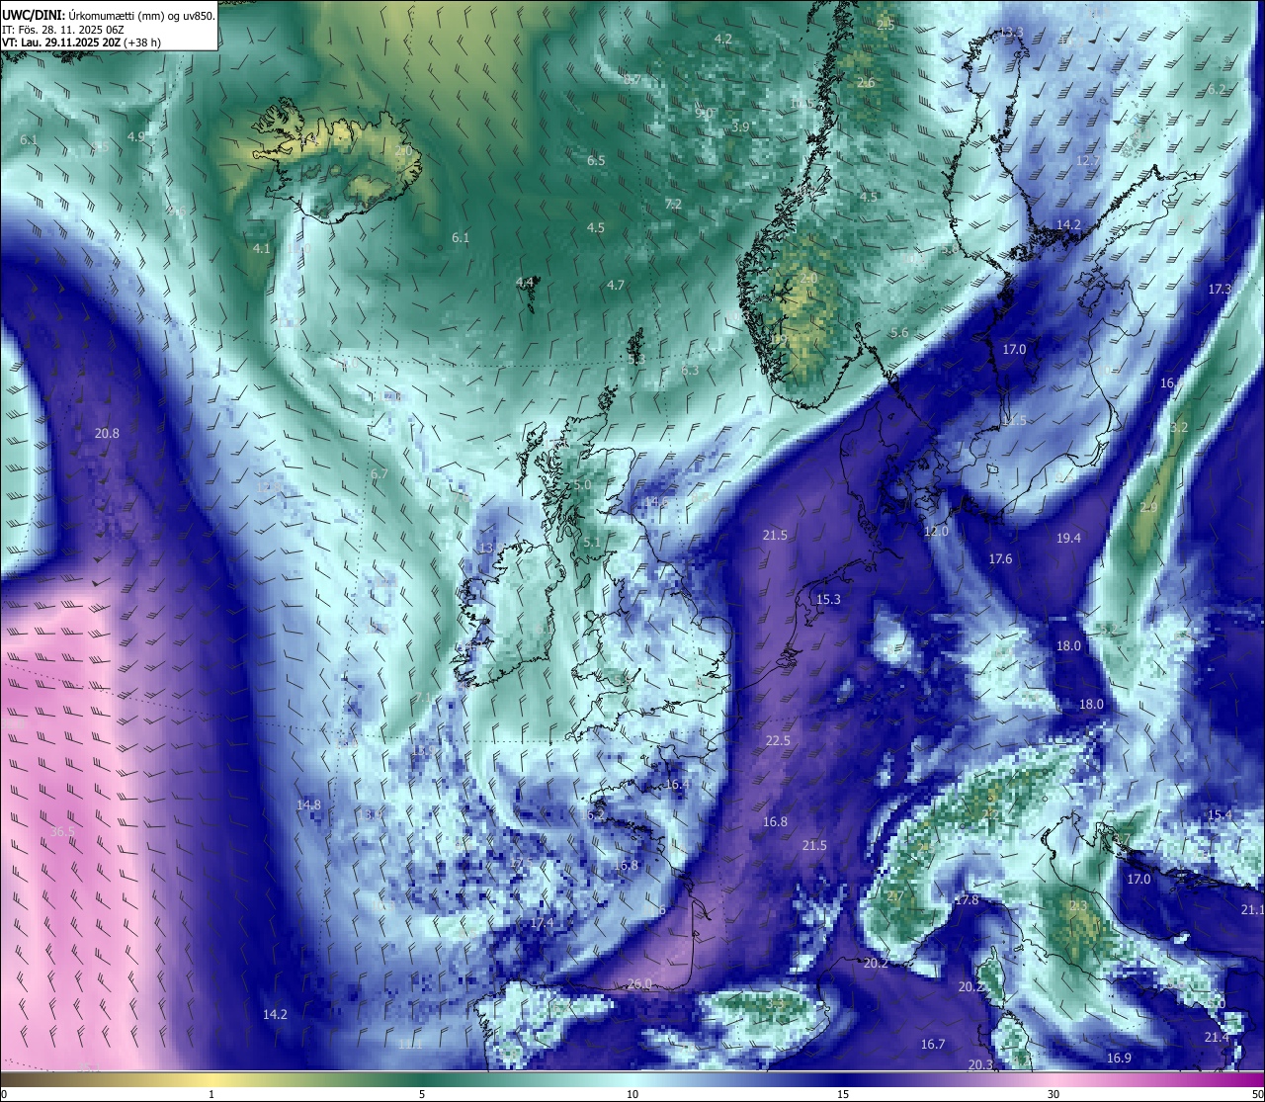Click the map value "20.3" at the bottom edge
Screen dimensions: 1265x1102
coord(980,1065)
